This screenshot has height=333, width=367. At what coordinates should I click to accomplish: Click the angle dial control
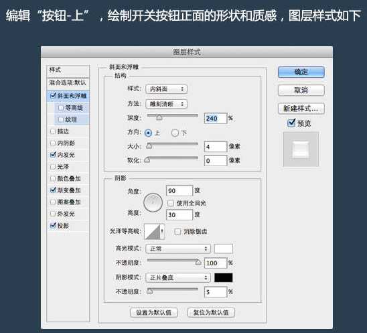(153, 202)
